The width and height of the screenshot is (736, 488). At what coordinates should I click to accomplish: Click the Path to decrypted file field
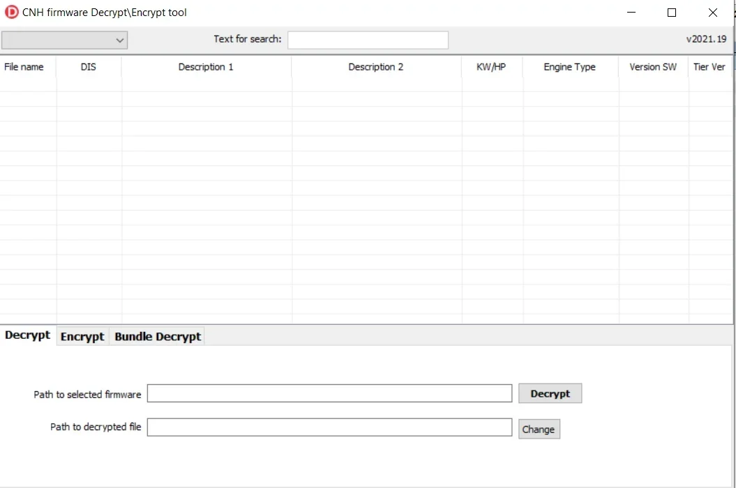point(329,427)
